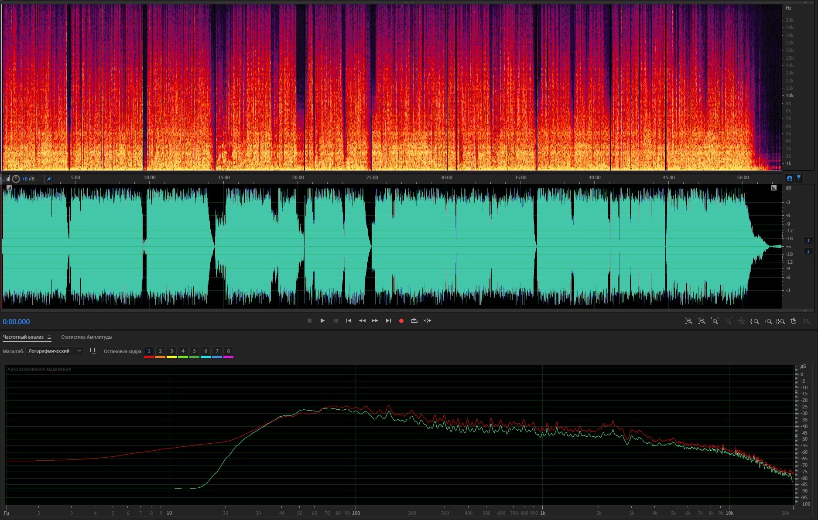Switch to Частотный анализ tab
Image resolution: width=818 pixels, height=520 pixels.
point(23,337)
